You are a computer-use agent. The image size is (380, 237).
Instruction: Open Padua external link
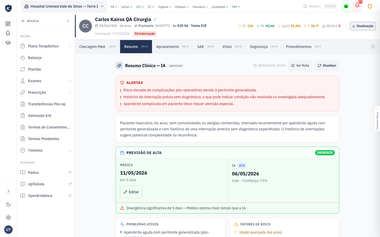pyautogui.click(x=46, y=172)
